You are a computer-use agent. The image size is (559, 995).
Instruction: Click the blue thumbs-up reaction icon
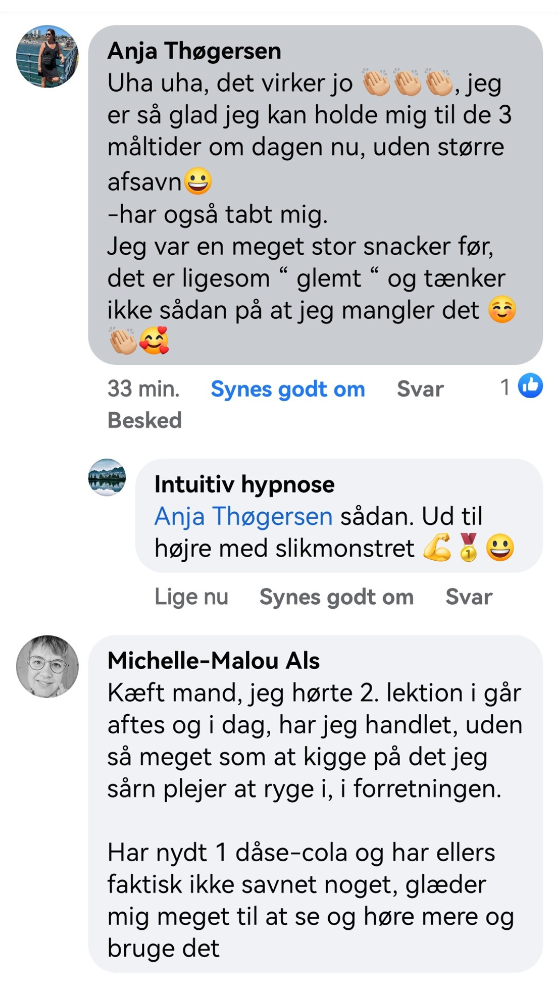pyautogui.click(x=531, y=386)
